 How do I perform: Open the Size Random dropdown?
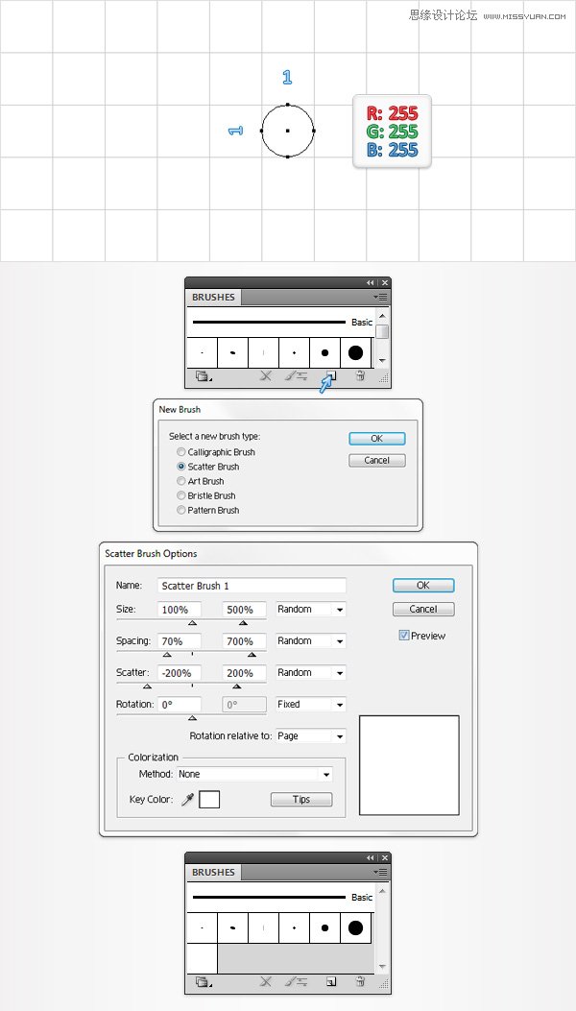[311, 610]
